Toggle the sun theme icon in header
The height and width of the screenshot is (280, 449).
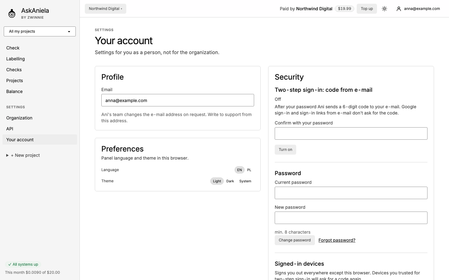(384, 9)
